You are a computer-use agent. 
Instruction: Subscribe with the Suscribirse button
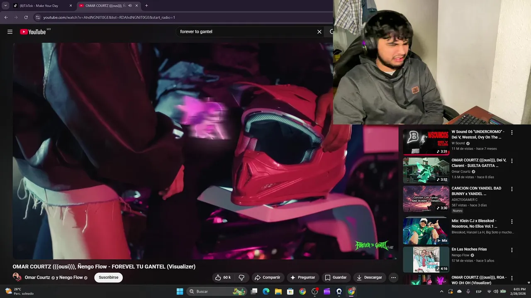pos(108,277)
